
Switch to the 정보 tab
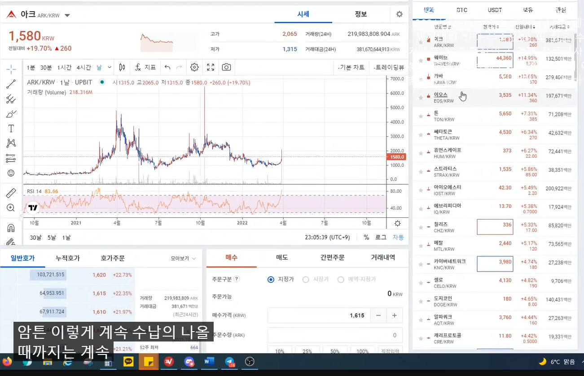pos(361,14)
